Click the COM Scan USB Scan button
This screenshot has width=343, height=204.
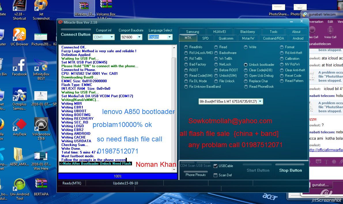click(195, 165)
